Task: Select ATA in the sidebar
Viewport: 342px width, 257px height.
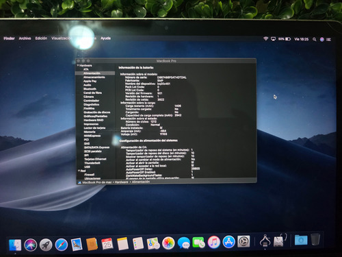Action: (x=86, y=69)
